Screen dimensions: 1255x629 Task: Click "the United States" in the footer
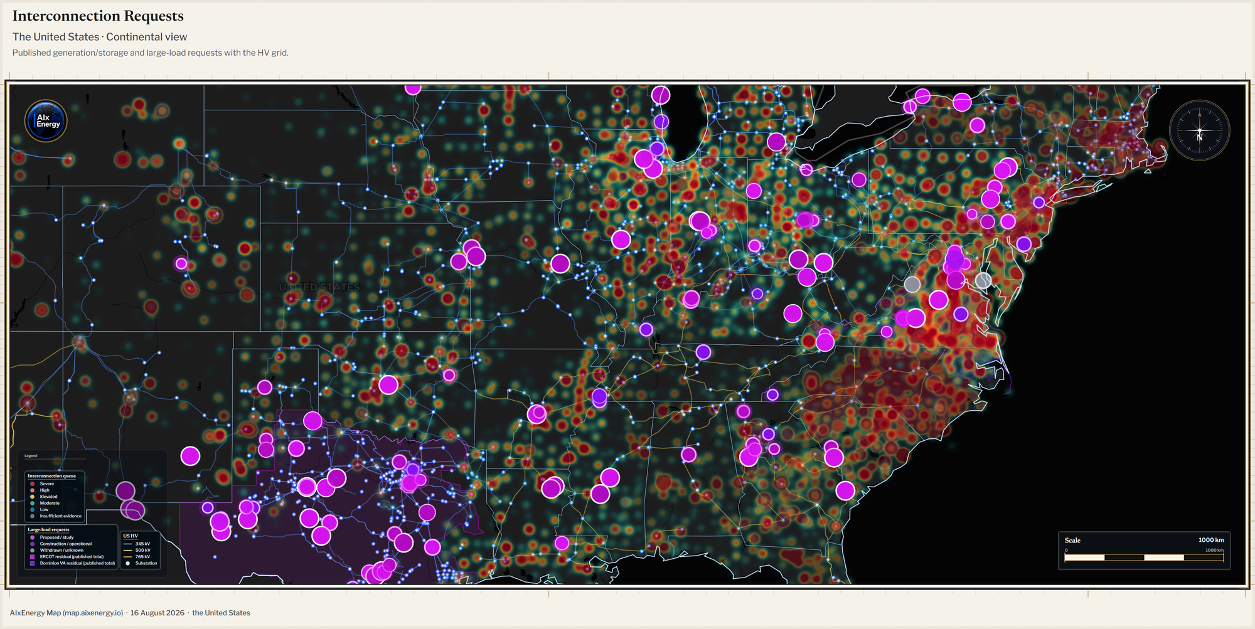click(221, 613)
